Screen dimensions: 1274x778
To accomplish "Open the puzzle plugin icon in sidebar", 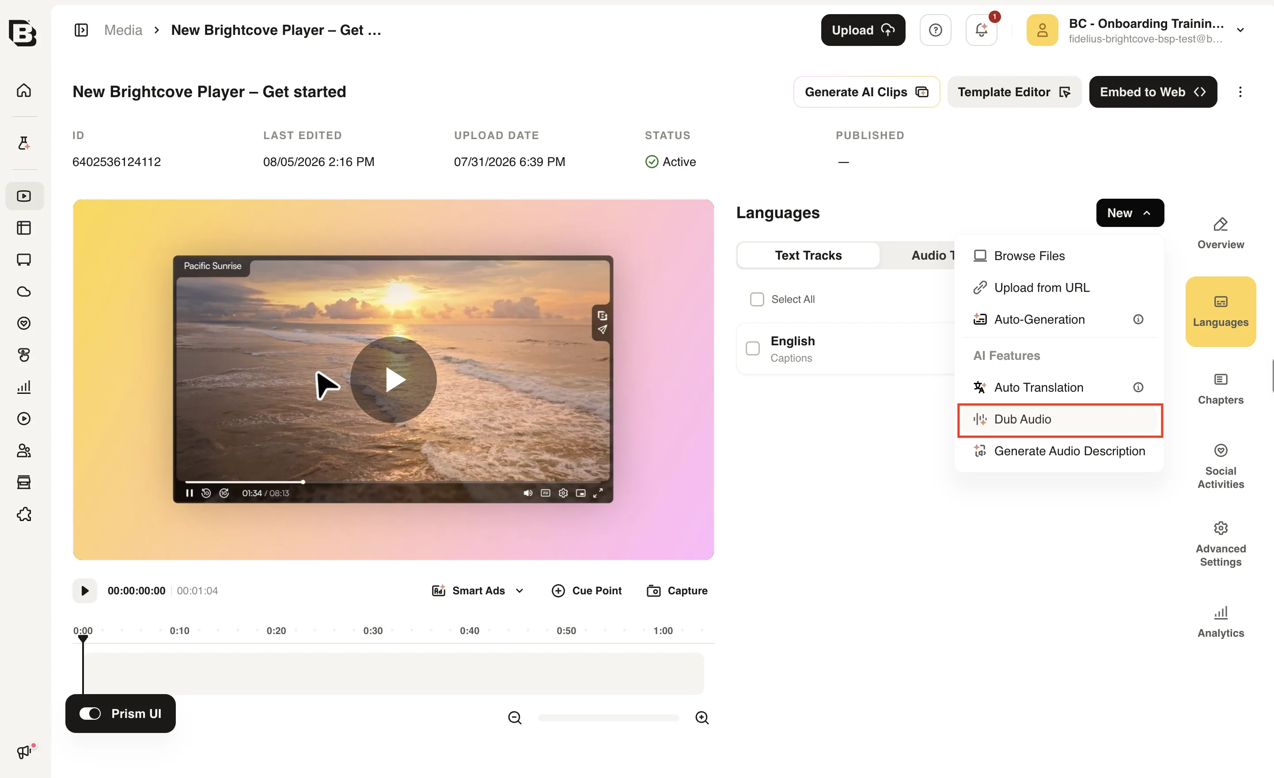I will [x=24, y=514].
